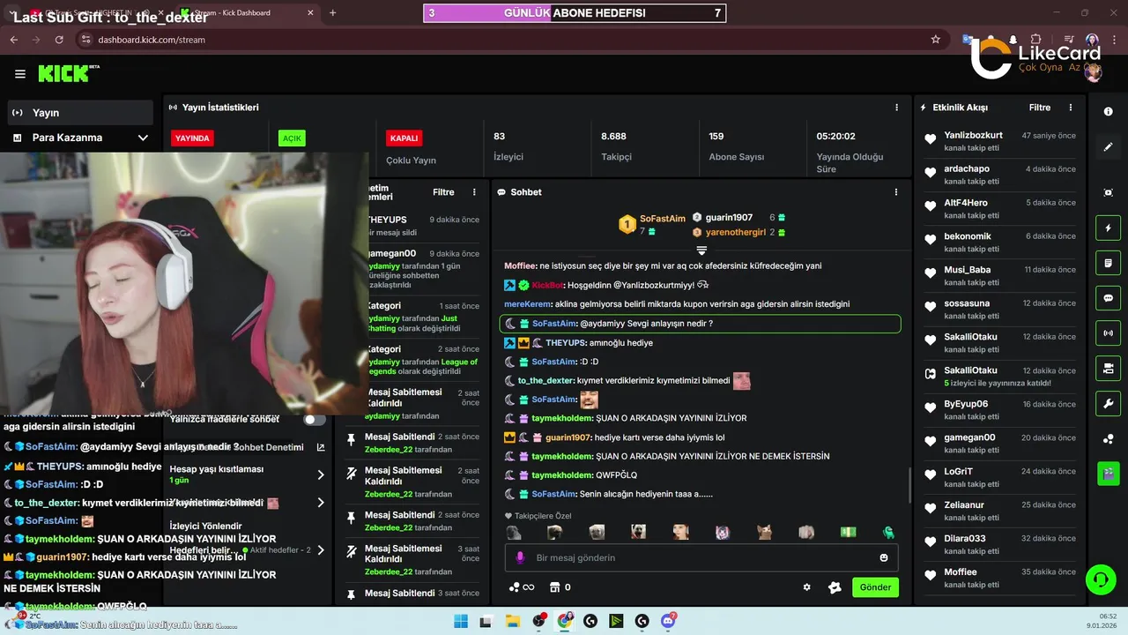Open Chrome from the taskbar
The width and height of the screenshot is (1128, 635).
pos(565,621)
